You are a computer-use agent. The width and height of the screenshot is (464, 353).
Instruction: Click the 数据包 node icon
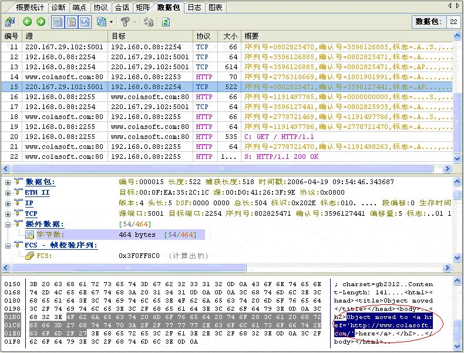18,181
